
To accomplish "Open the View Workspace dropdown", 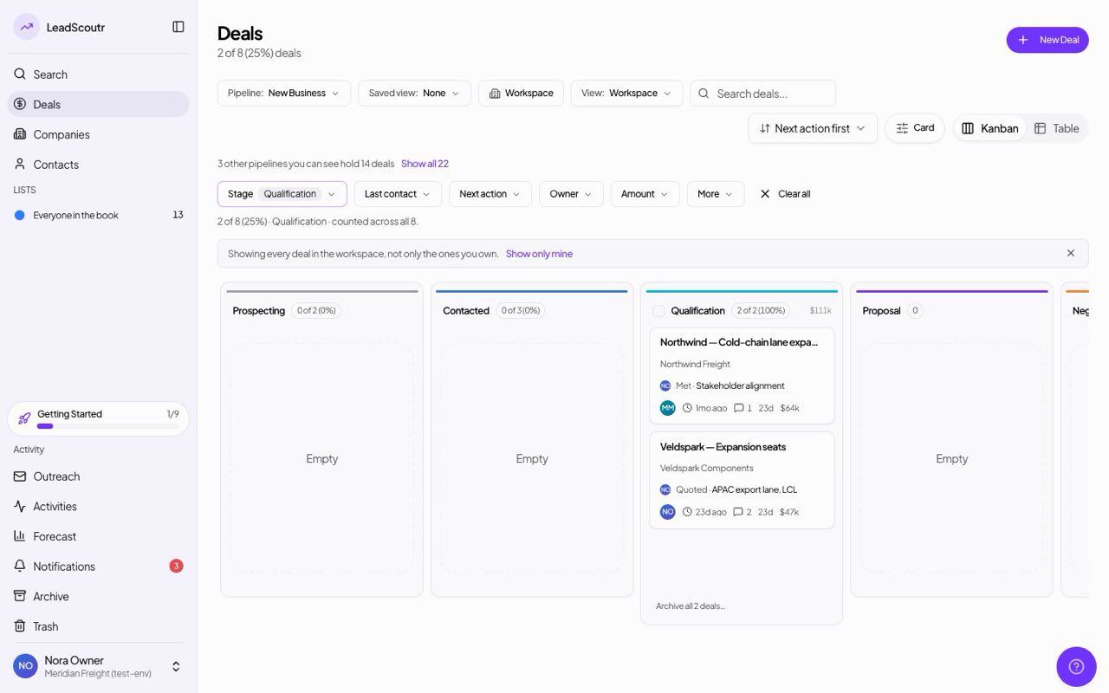I will (x=626, y=93).
